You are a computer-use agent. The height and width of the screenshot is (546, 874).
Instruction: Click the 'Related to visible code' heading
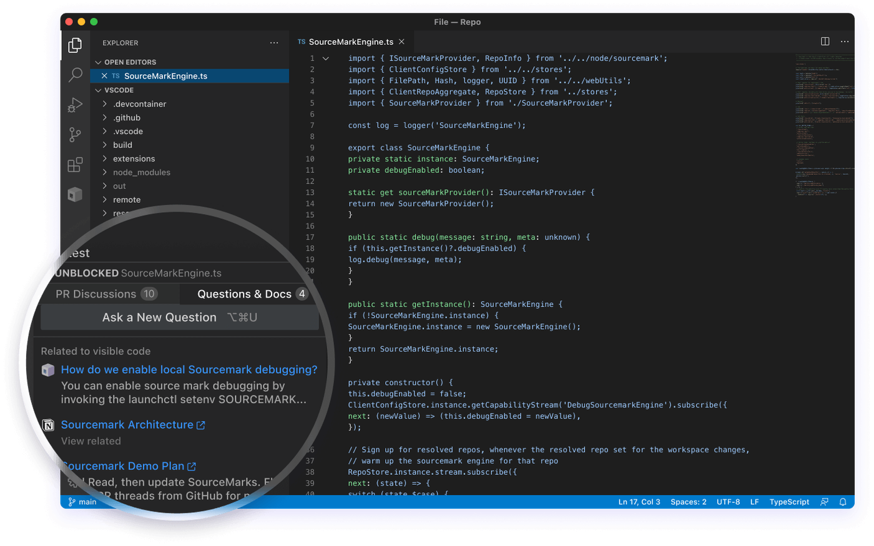[96, 351]
